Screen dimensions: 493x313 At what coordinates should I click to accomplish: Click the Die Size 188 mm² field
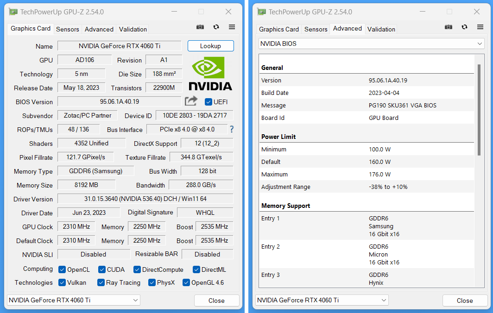(x=164, y=74)
